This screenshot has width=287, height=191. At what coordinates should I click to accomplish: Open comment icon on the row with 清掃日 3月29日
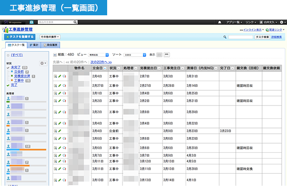pyautogui.click(x=64, y=112)
